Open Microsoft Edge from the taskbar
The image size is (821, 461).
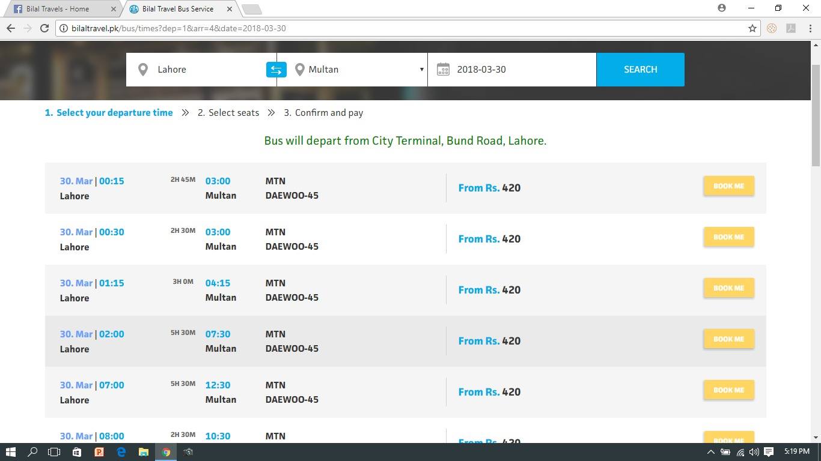(121, 452)
